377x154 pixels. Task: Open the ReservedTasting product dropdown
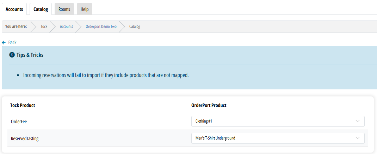278,138
